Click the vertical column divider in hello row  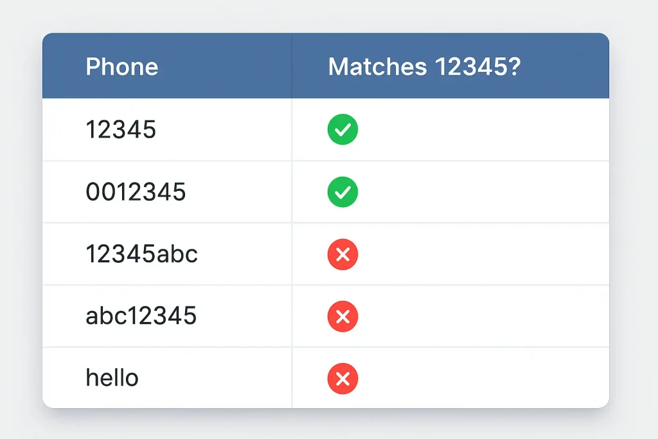coord(292,378)
